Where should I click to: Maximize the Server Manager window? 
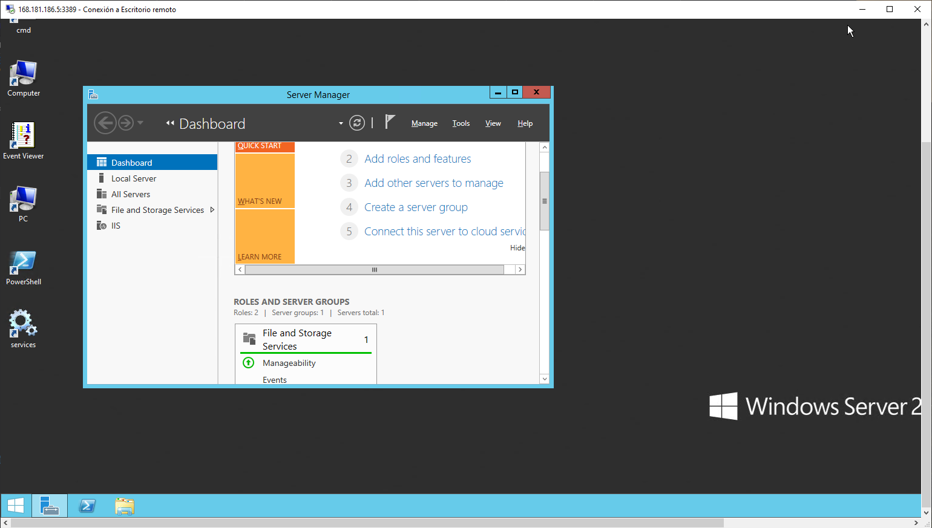point(515,92)
